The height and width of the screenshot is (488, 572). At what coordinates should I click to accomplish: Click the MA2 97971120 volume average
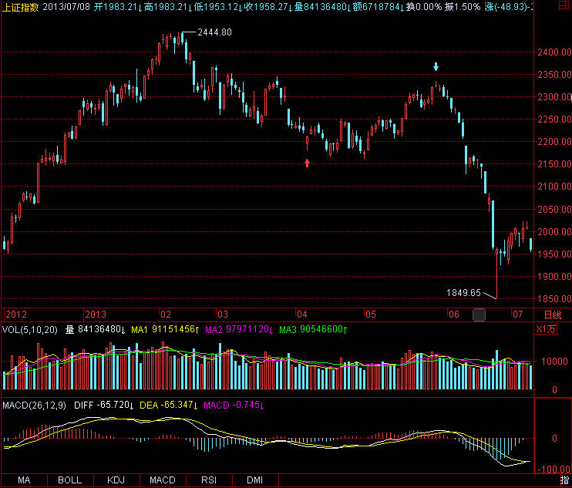(240, 330)
